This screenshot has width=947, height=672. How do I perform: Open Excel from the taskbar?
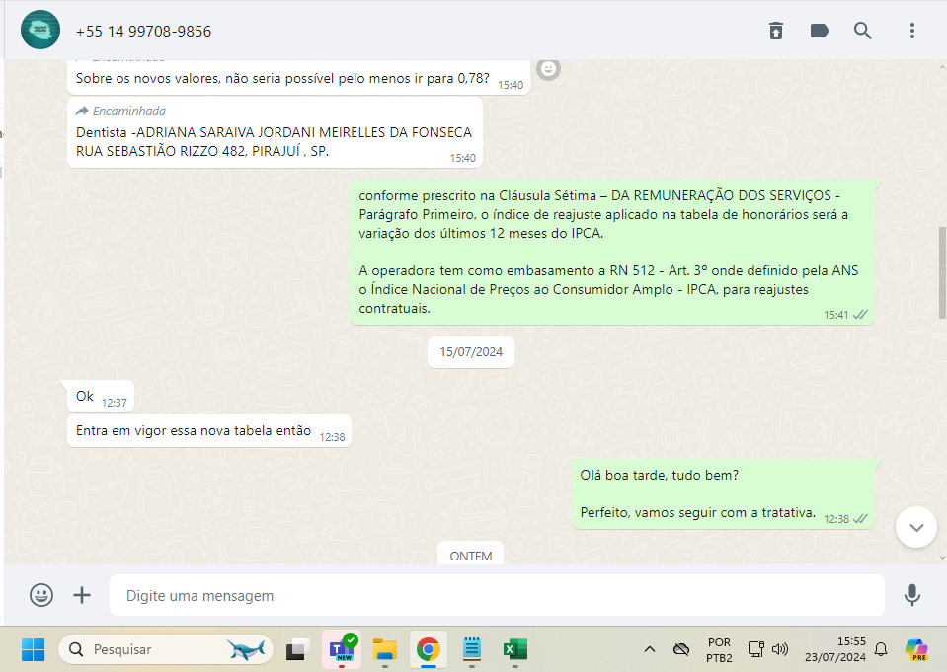pos(514,649)
